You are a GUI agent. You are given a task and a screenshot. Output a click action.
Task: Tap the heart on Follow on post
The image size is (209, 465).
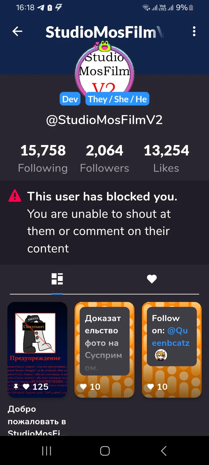[151, 387]
